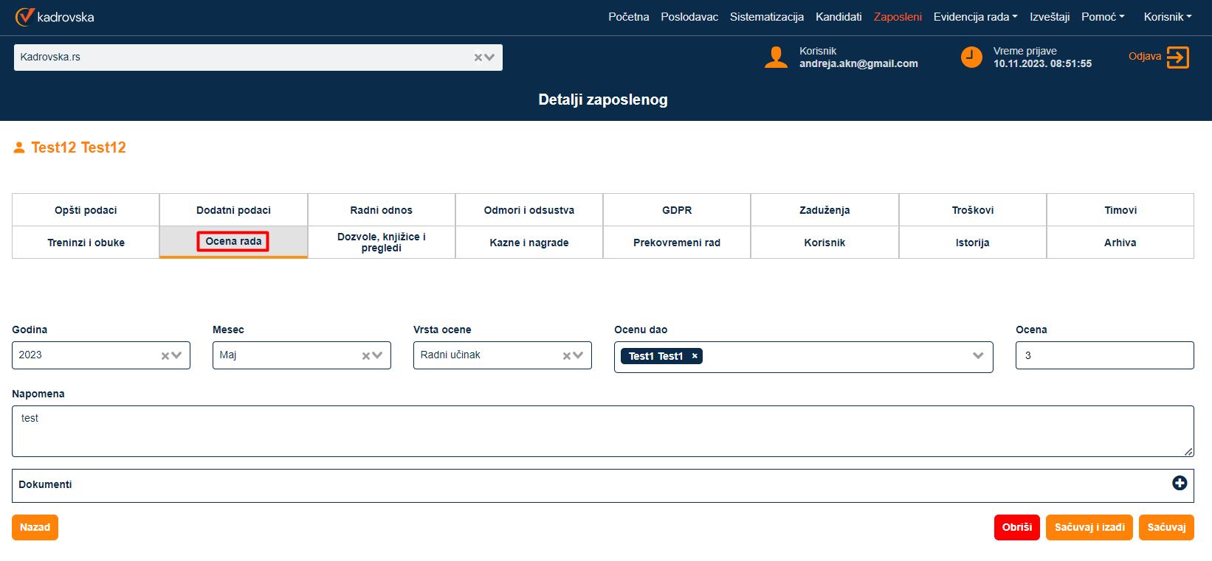Open the Evidencija rada menu
Image resolution: width=1212 pixels, height=561 pixels.
click(x=975, y=17)
